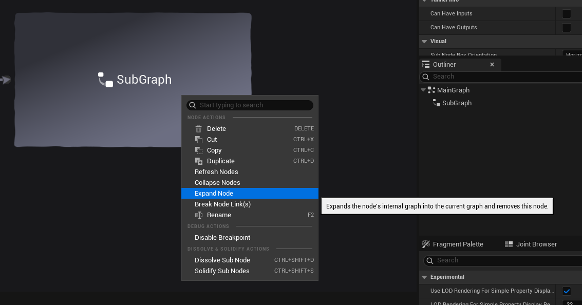
Task: Enable the Can Have Outputs checkbox
Action: (567, 28)
